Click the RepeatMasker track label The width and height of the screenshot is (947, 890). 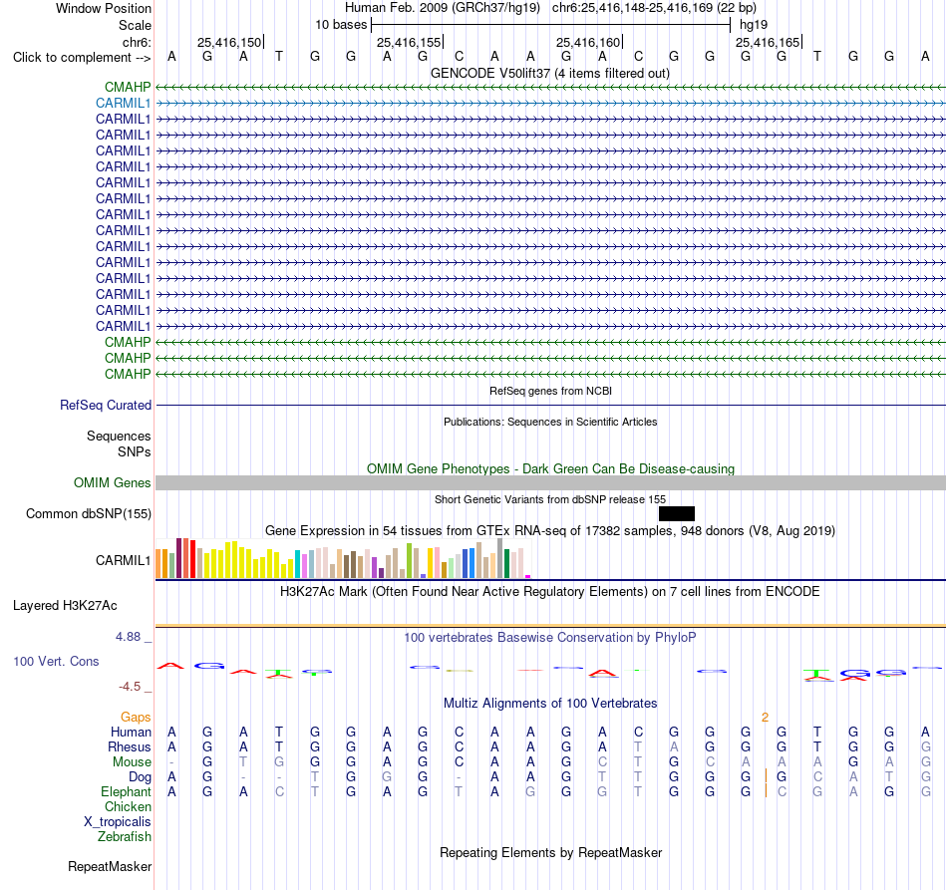(x=110, y=867)
